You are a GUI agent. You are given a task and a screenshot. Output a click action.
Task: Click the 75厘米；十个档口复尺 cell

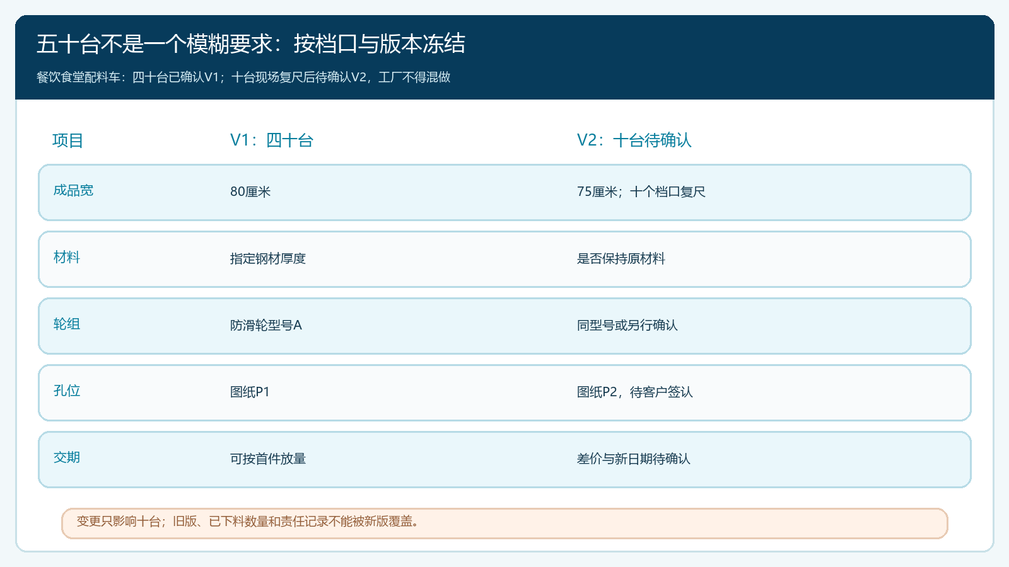[641, 192]
